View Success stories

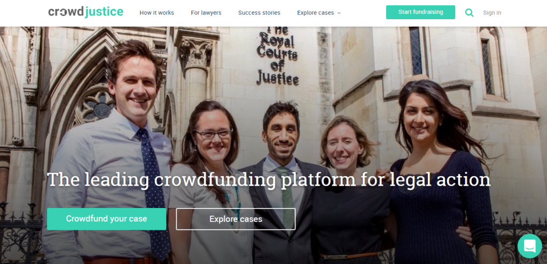(x=259, y=13)
